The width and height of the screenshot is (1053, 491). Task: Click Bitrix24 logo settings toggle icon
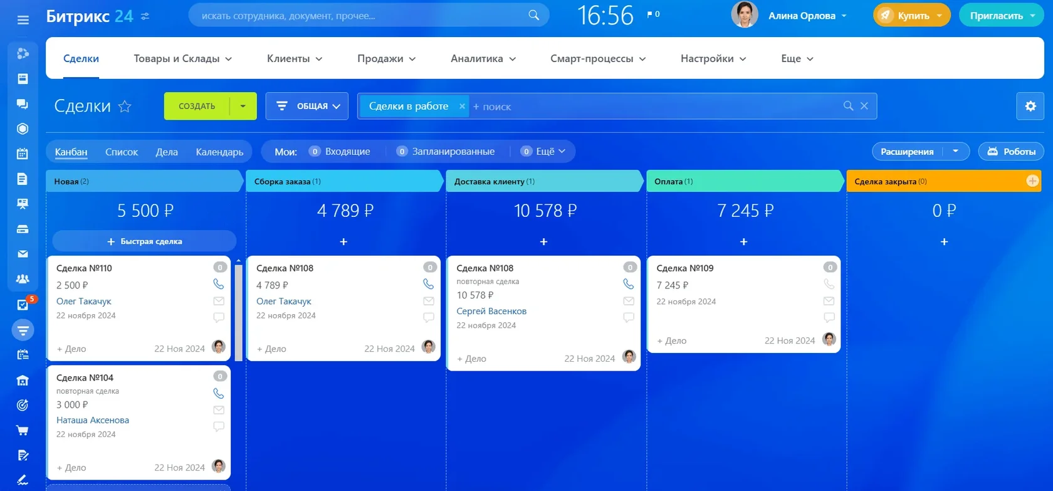(x=145, y=16)
